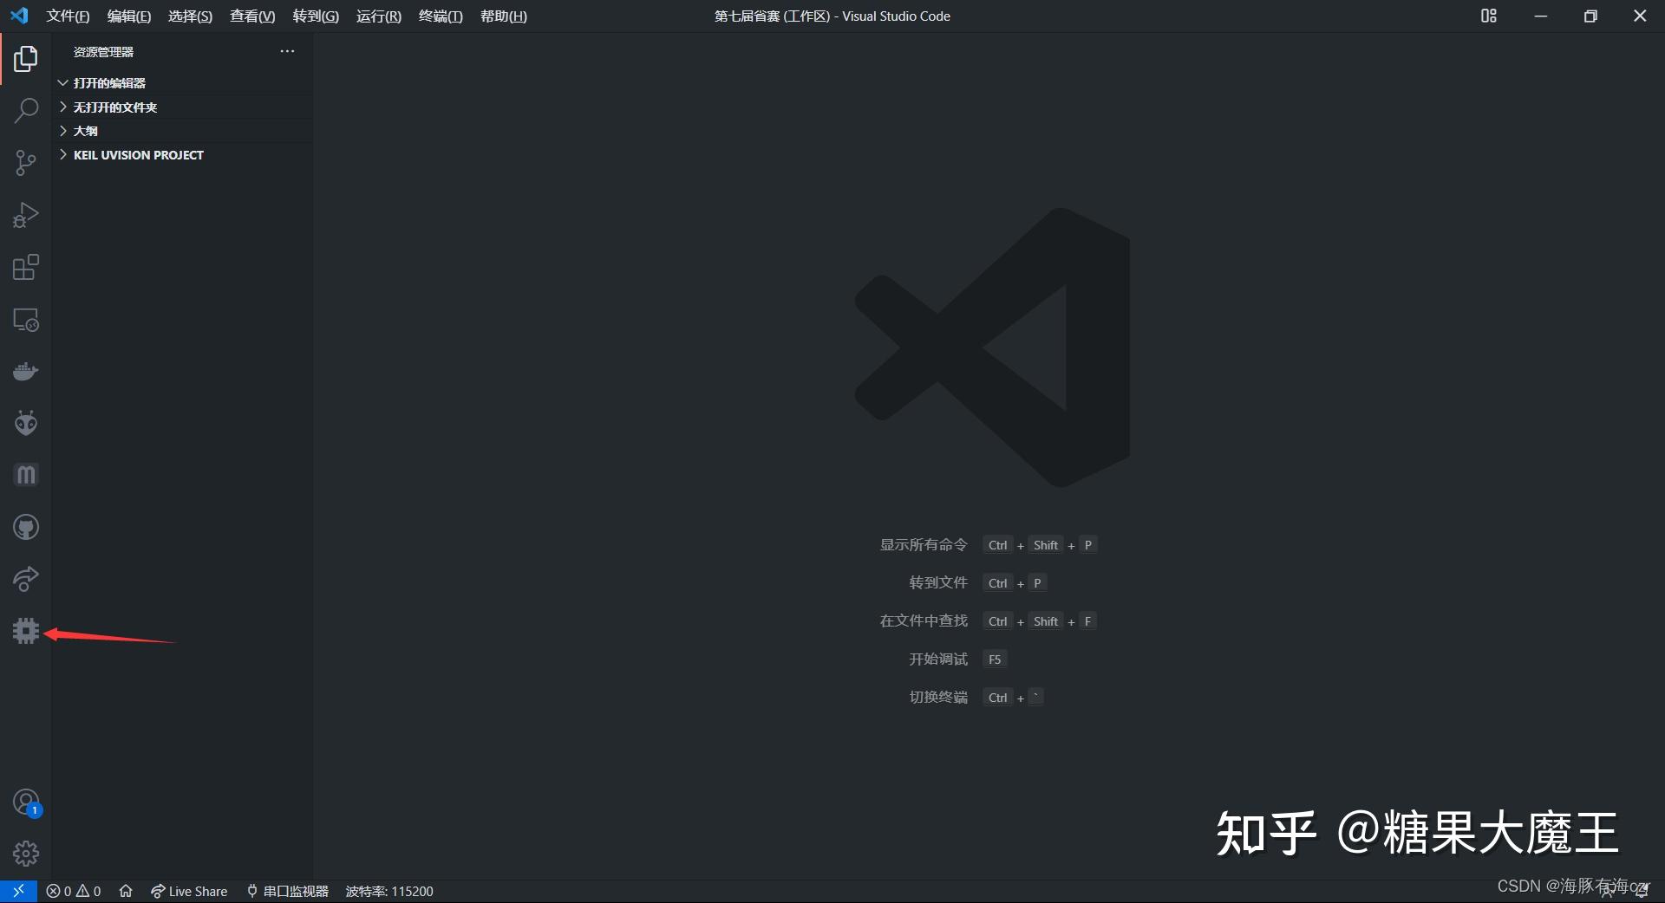Open the 终端(T) menu

[441, 16]
